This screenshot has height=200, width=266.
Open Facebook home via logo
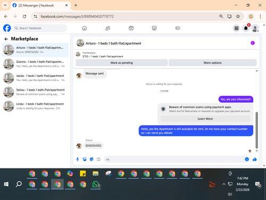[7, 28]
